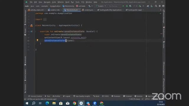Click the Sync Project with Gradle icon
Viewport: 189px width, 106px height.
pos(148,6)
